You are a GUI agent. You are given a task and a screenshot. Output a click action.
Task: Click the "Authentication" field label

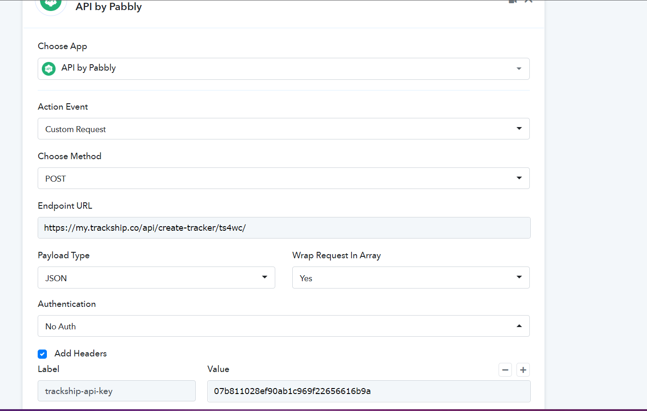67,304
